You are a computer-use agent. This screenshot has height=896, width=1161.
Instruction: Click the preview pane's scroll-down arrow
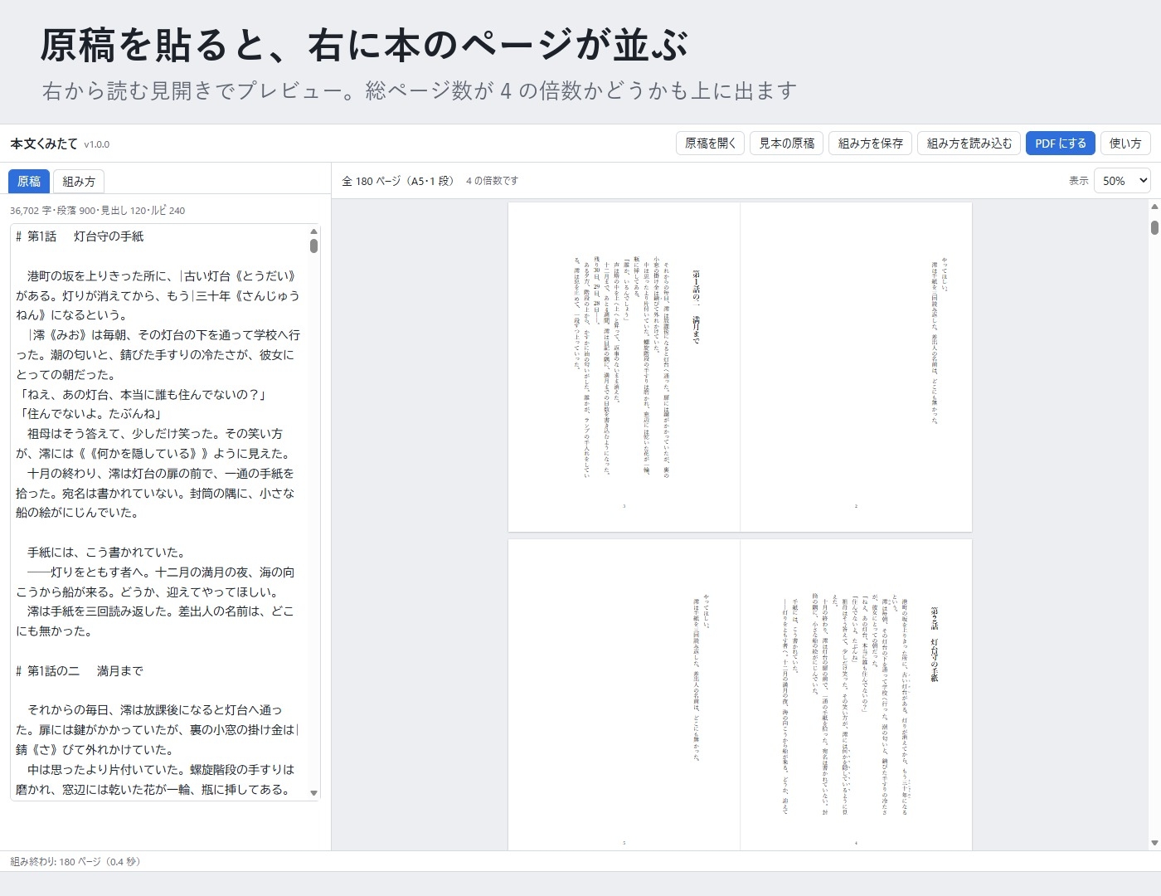pos(1154,843)
